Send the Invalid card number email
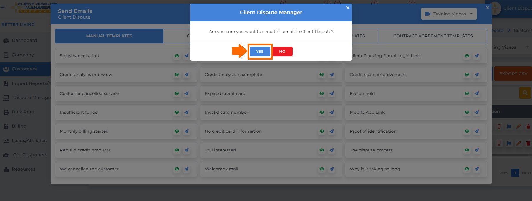The image size is (532, 201). [332, 112]
